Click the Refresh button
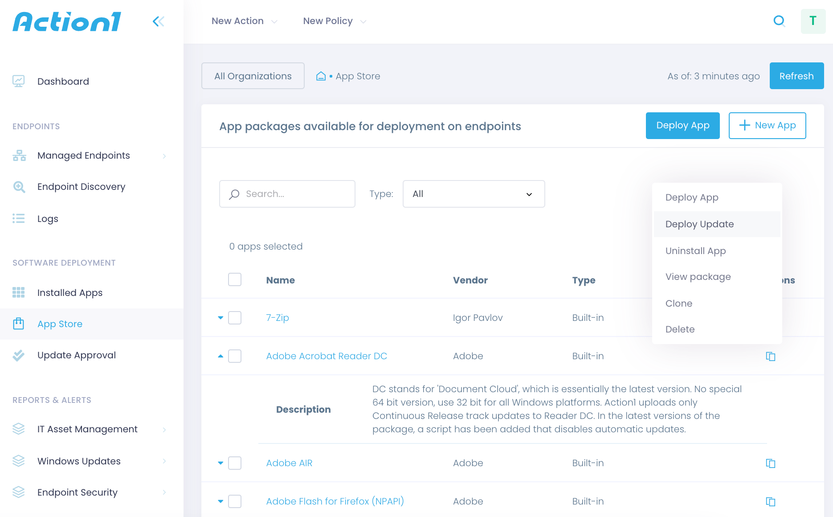The height and width of the screenshot is (517, 833). (796, 76)
